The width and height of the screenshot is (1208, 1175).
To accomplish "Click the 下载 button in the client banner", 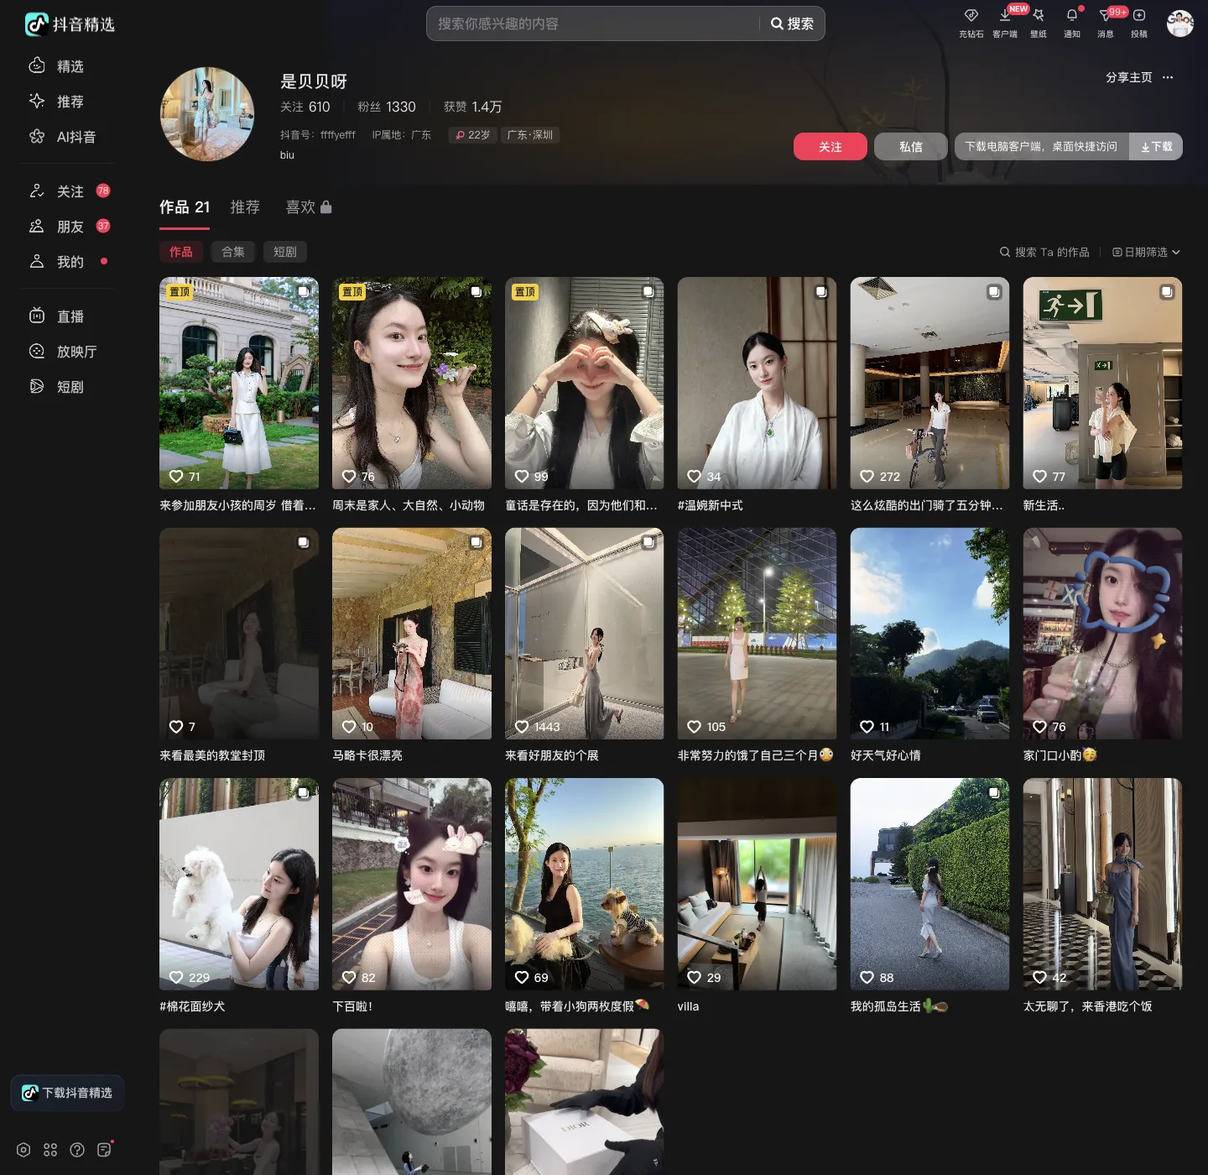I will 1156,147.
